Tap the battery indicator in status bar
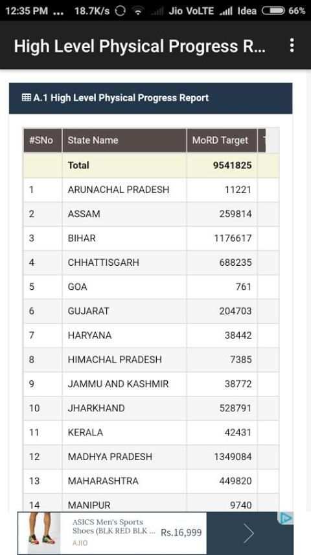Image resolution: width=311 pixels, height=555 pixels. pyautogui.click(x=273, y=11)
